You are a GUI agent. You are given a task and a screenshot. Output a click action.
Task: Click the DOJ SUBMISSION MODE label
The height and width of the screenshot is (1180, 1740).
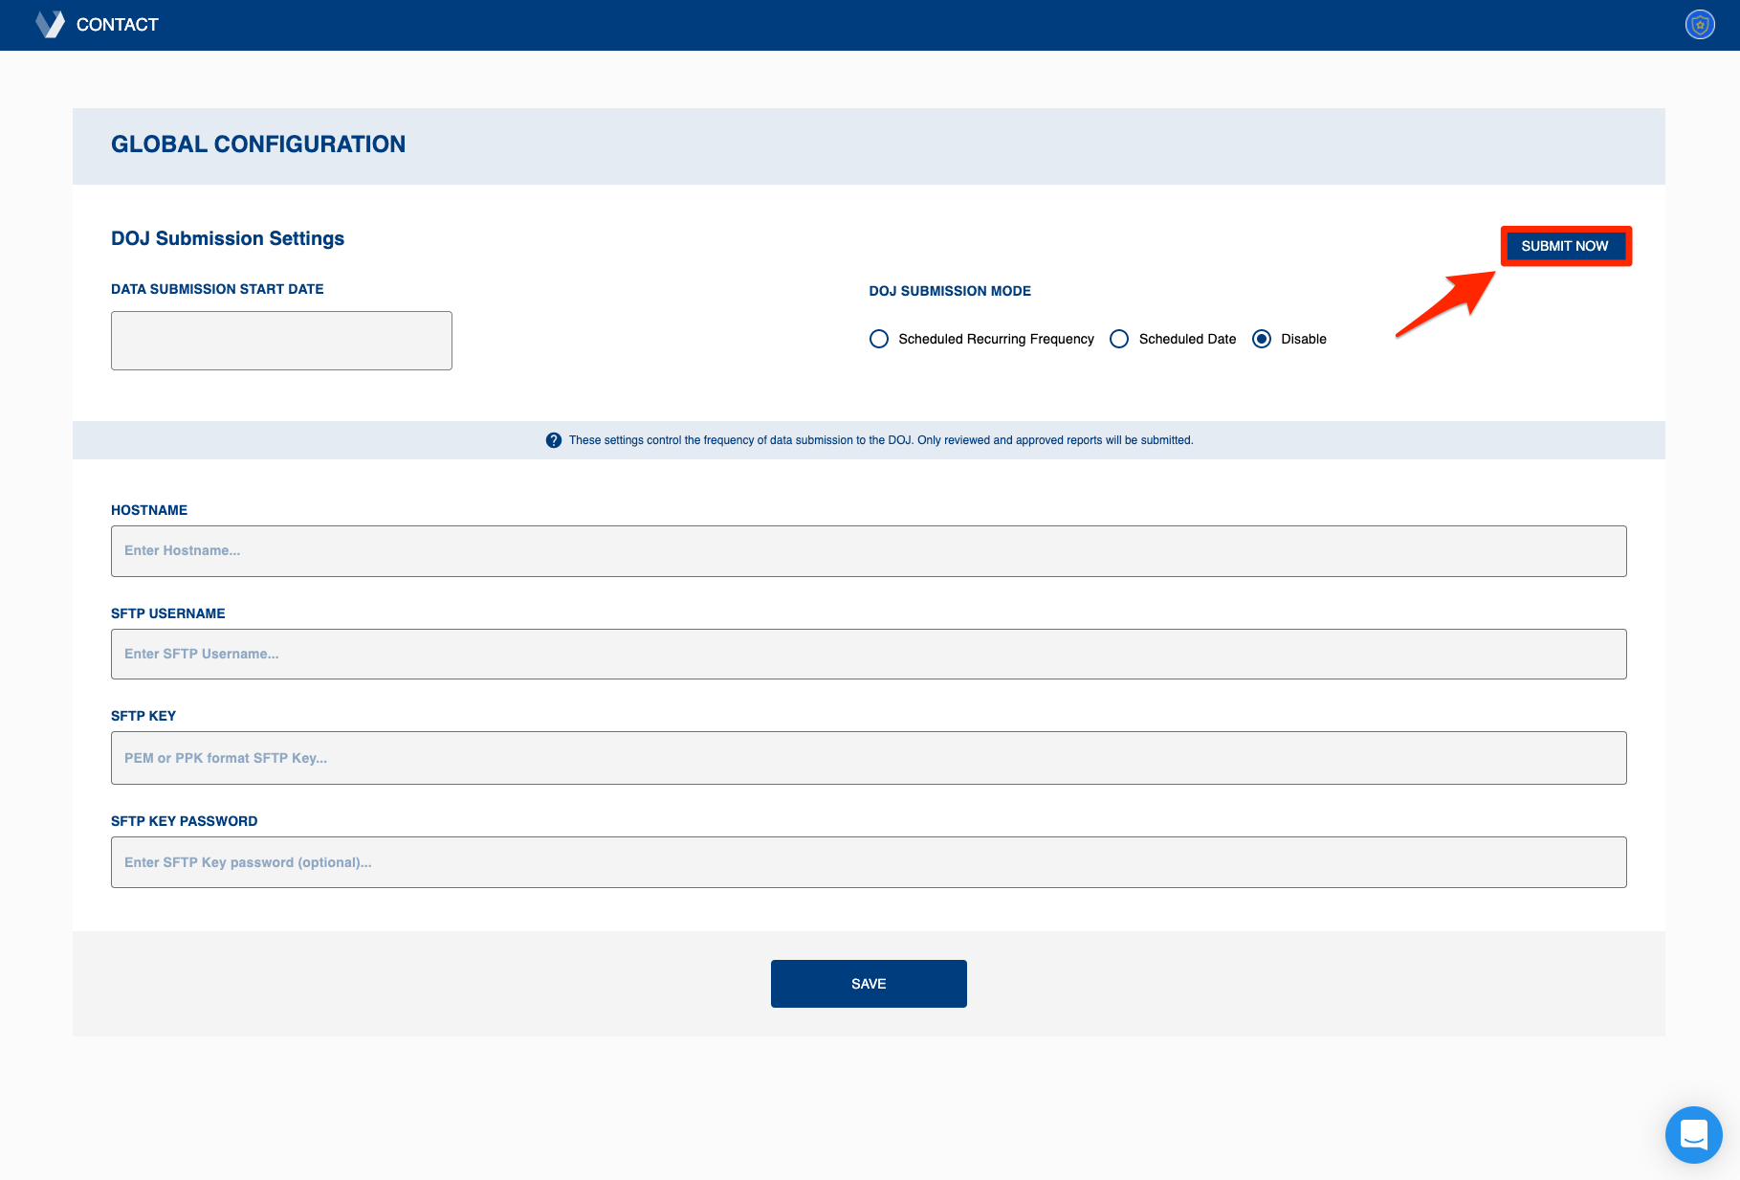(950, 291)
